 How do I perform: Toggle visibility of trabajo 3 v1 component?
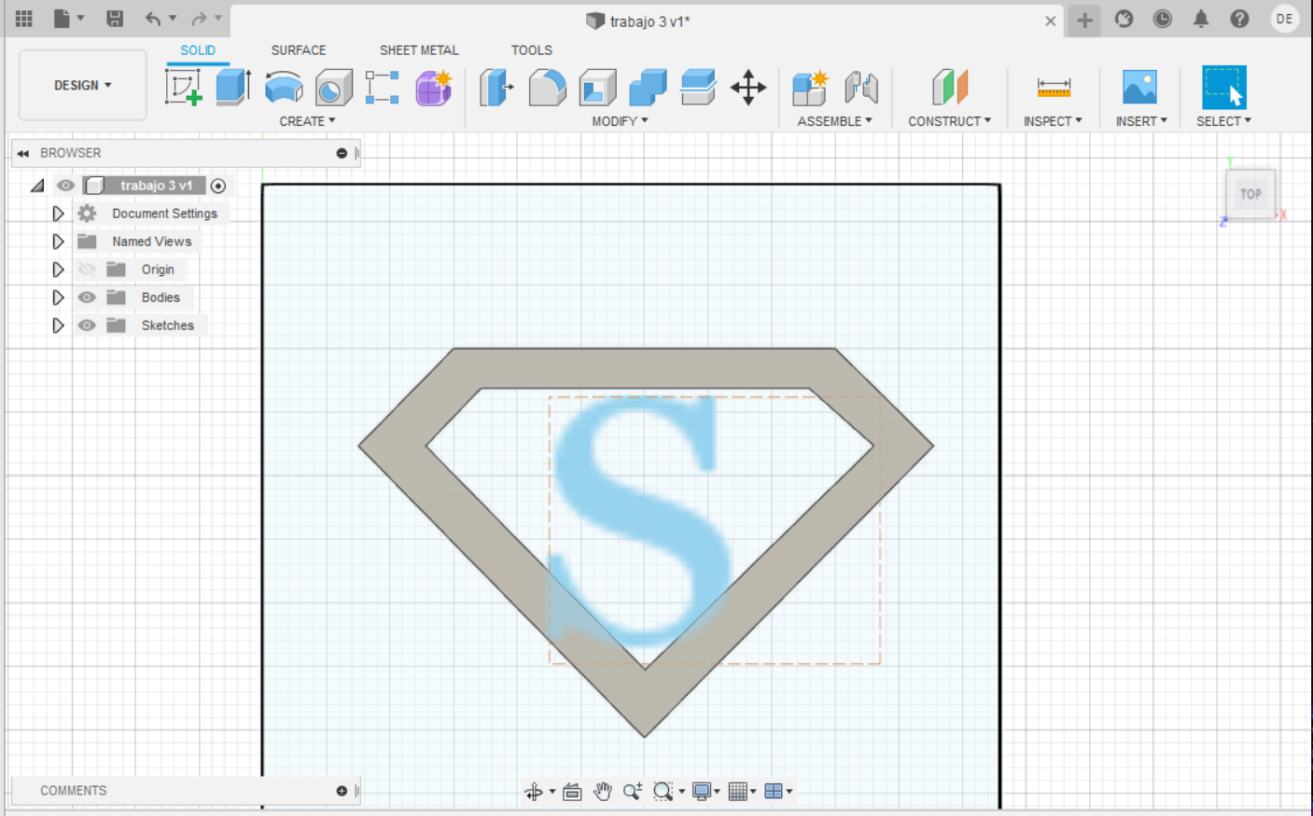pos(65,186)
